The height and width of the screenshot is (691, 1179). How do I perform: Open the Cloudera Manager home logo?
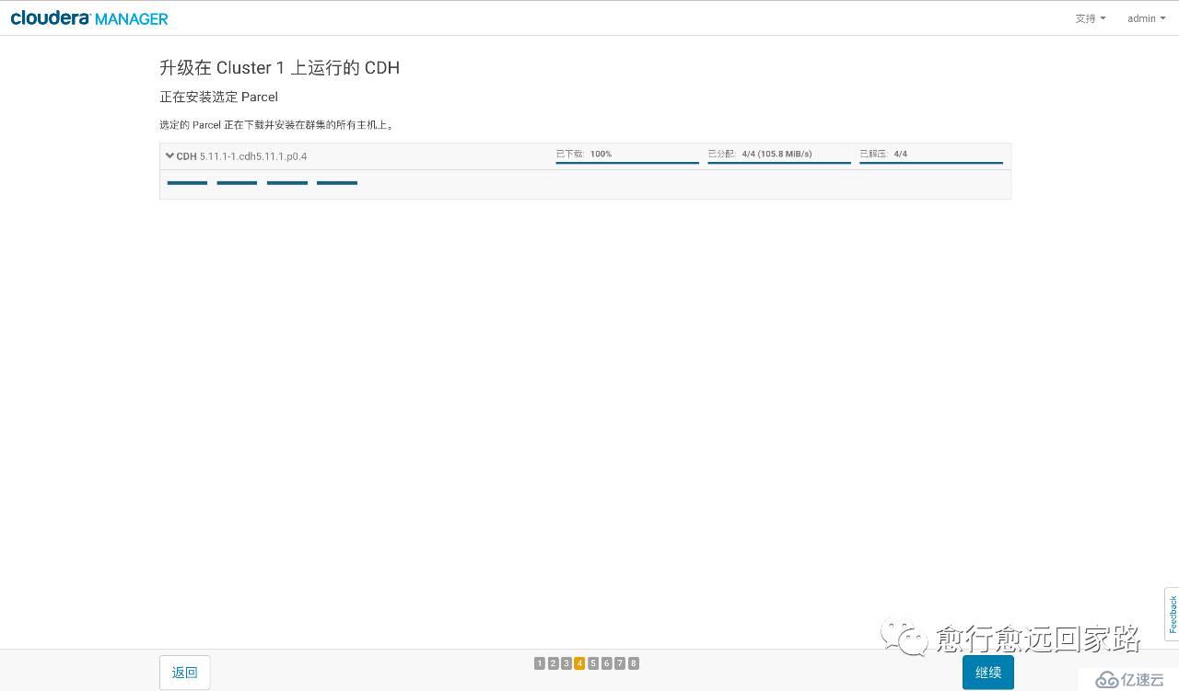89,18
